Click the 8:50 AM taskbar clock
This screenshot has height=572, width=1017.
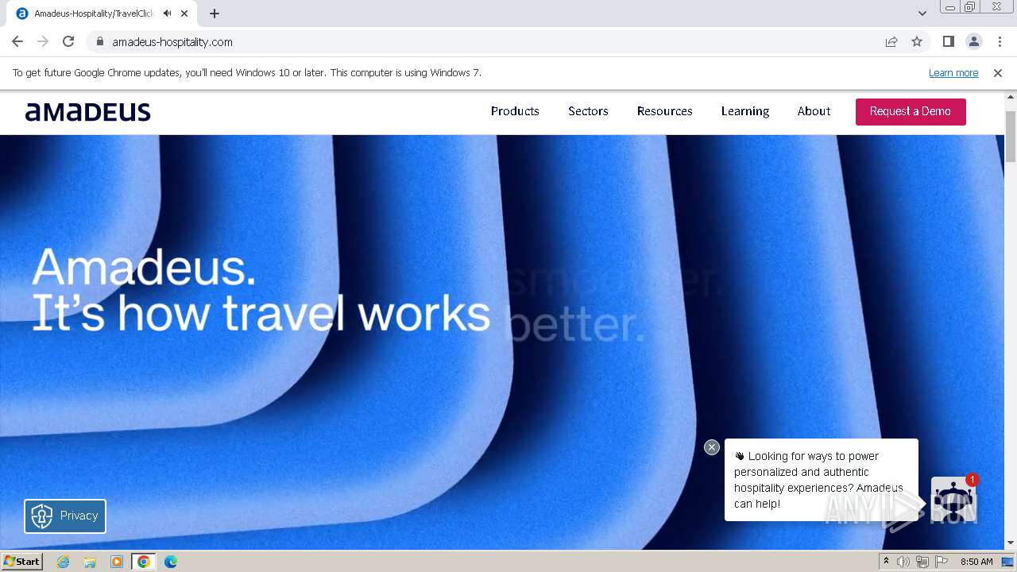[x=976, y=562]
